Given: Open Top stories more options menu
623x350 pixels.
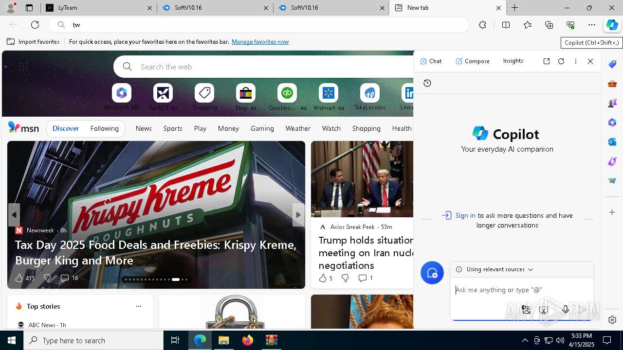Looking at the screenshot, I should coord(139,306).
